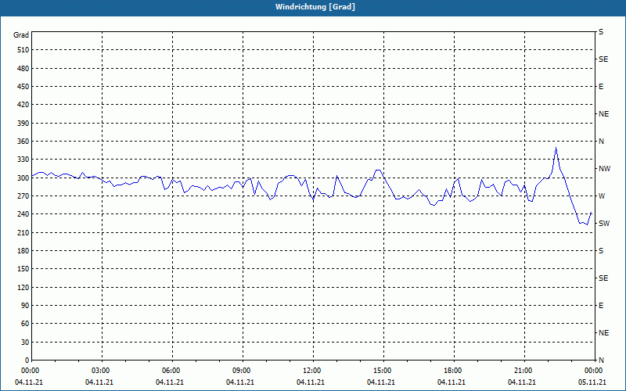The width and height of the screenshot is (626, 391).
Task: Select the 330 y-axis value
Action: coord(23,160)
